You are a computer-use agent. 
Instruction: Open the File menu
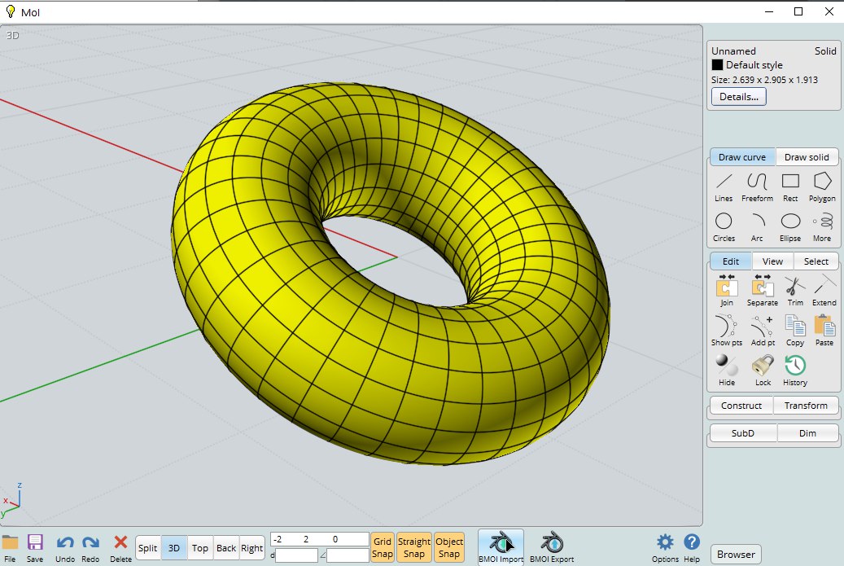coord(10,546)
